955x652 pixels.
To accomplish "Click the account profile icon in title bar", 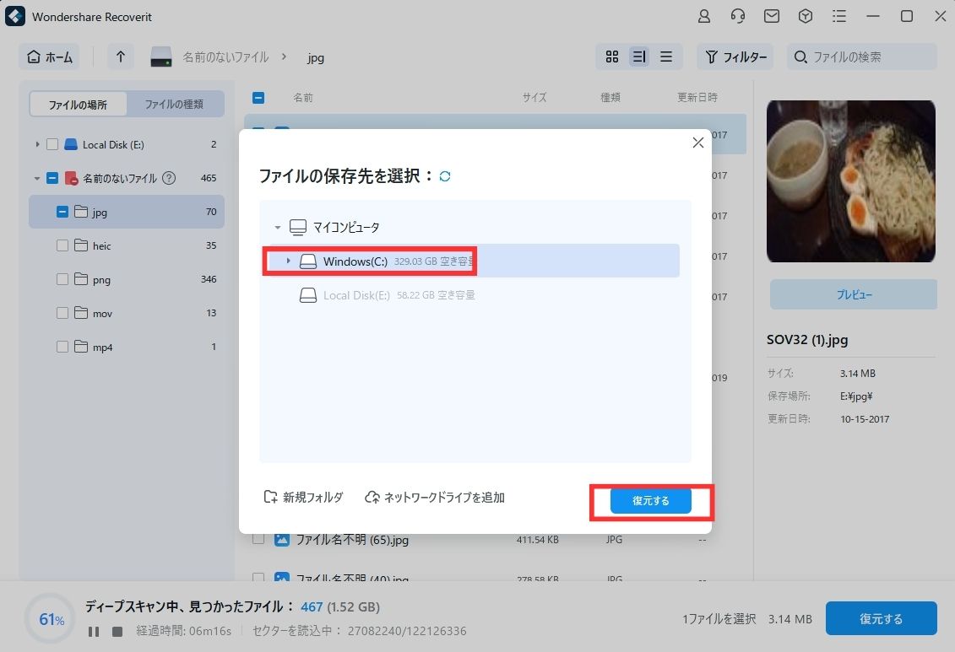I will [x=704, y=16].
